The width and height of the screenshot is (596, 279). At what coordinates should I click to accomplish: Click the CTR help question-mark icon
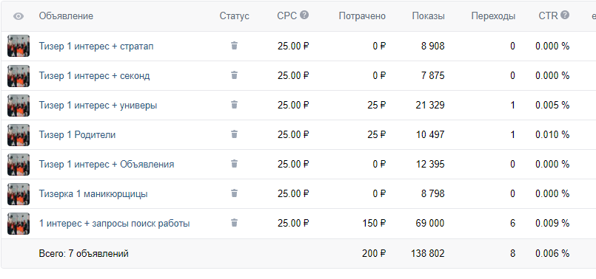coord(565,15)
